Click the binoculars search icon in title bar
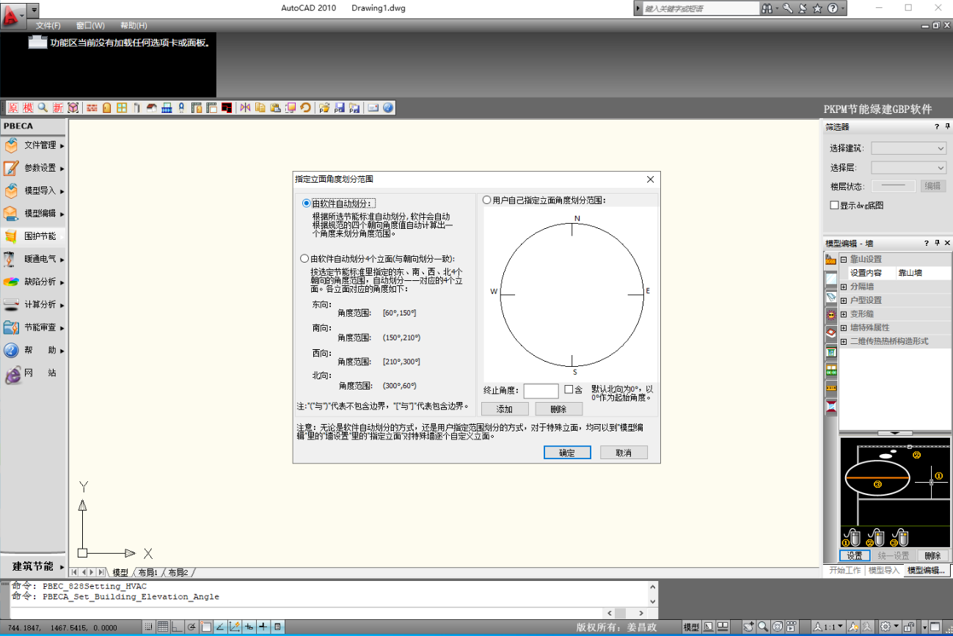The image size is (953, 636). [x=768, y=8]
